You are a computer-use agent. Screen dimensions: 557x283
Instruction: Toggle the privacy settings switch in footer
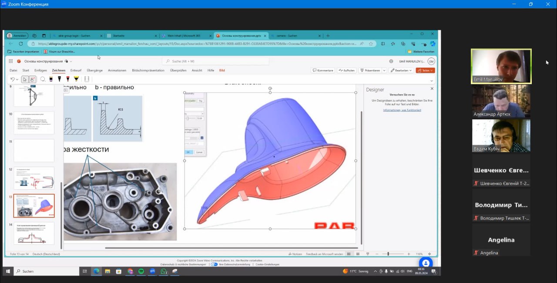click(x=214, y=264)
